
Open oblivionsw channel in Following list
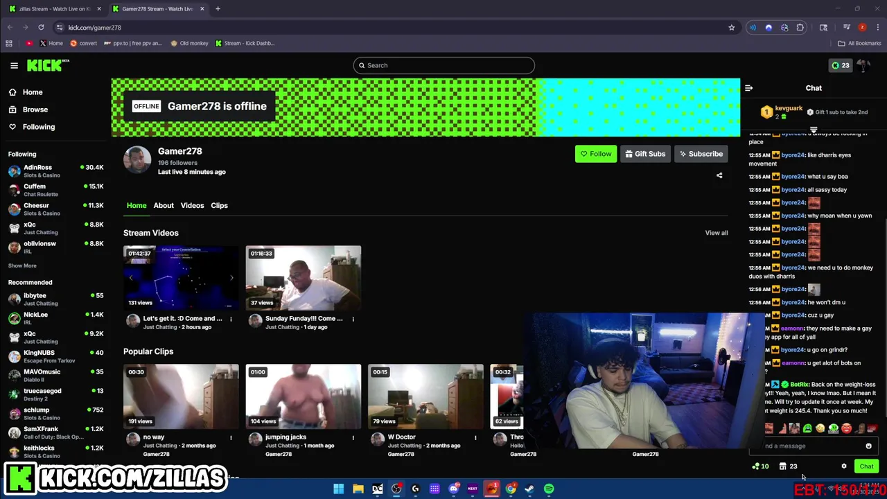click(55, 247)
